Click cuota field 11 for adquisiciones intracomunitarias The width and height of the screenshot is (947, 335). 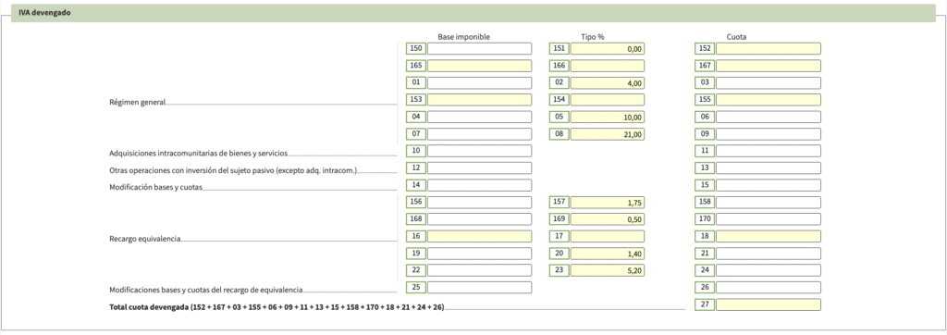click(769, 151)
